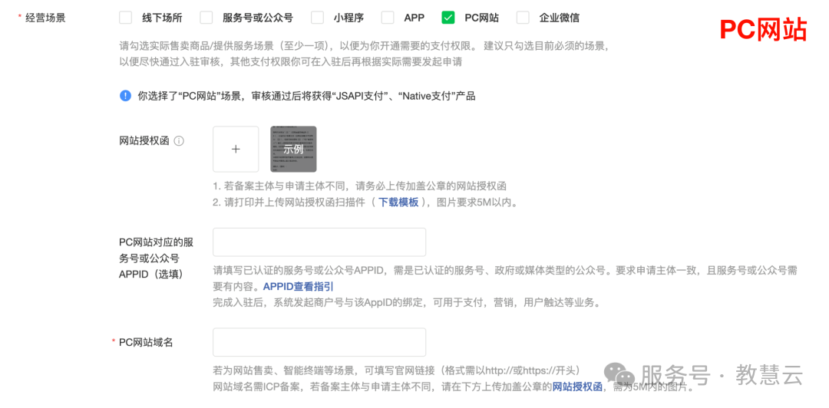Uncheck the PC网站 checkbox
The image size is (829, 408).
448,18
